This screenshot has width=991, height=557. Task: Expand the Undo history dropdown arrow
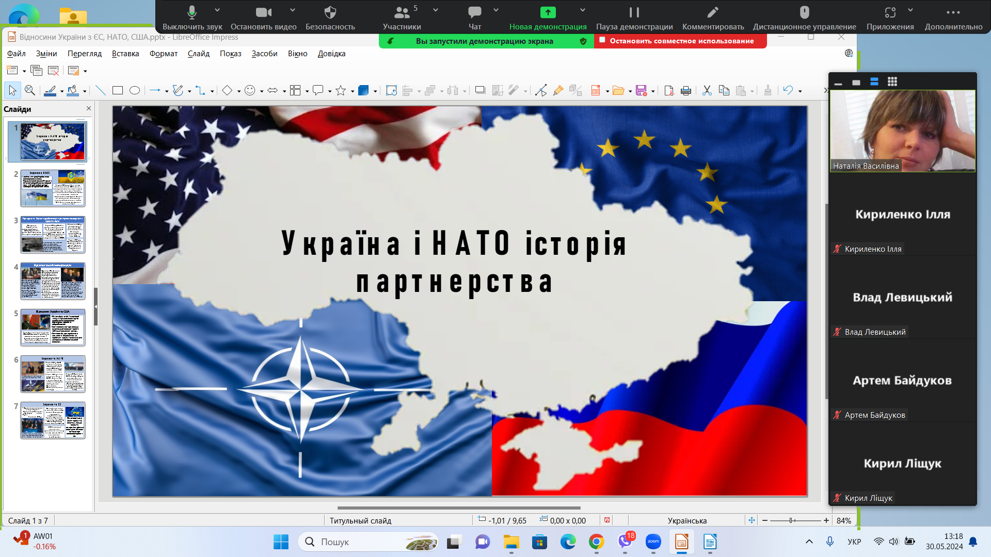(x=800, y=91)
